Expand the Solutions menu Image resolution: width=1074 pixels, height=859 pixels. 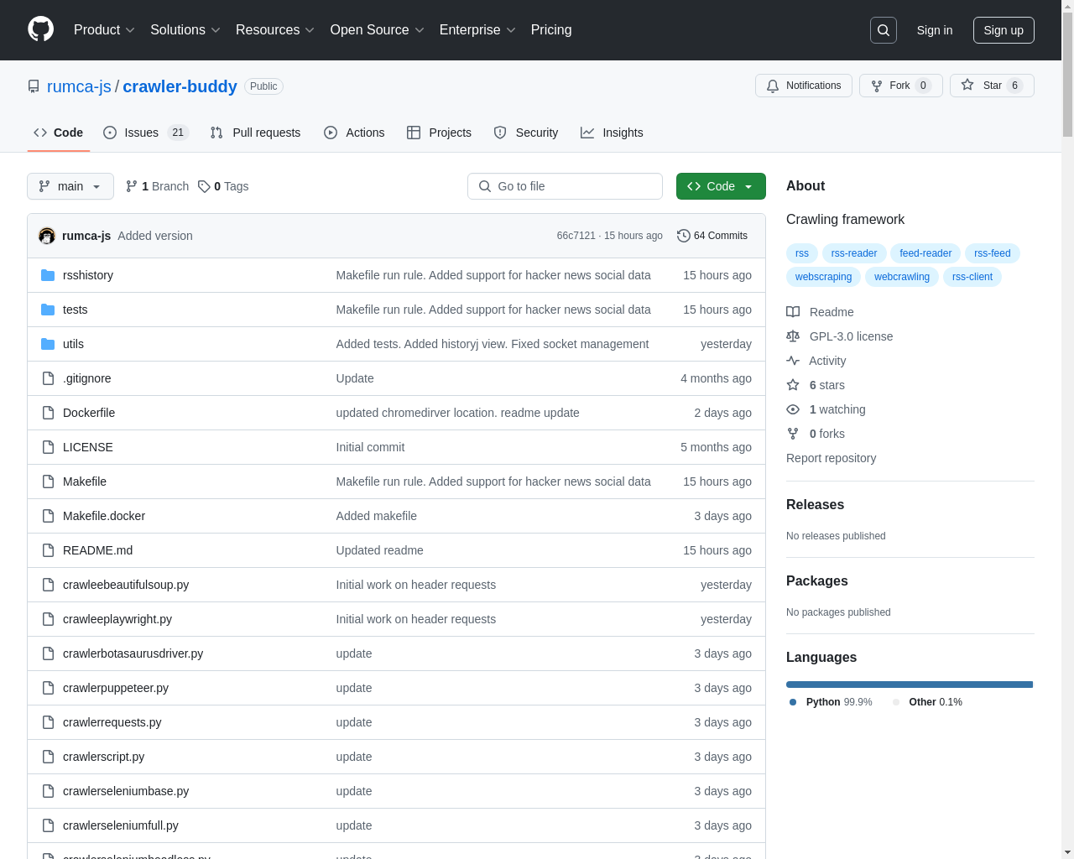point(185,30)
